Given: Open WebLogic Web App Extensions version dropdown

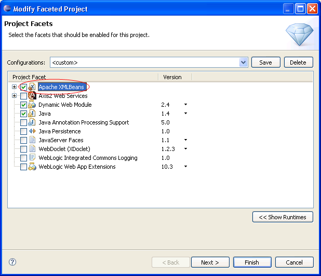Looking at the screenshot, I should click(x=185, y=167).
